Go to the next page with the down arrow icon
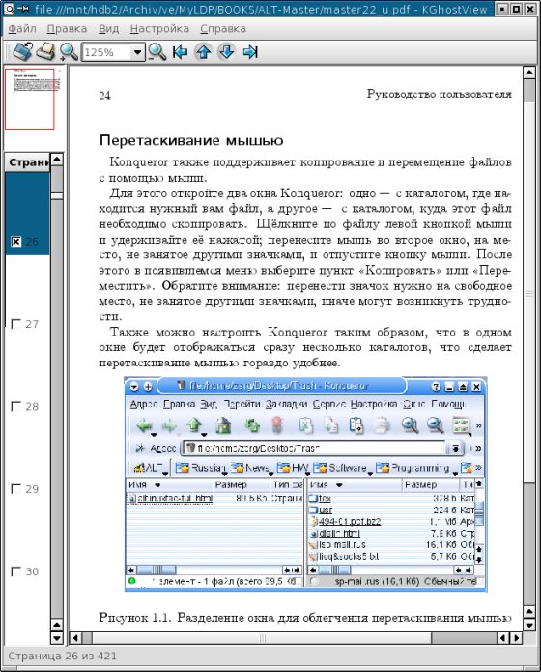 [x=227, y=52]
